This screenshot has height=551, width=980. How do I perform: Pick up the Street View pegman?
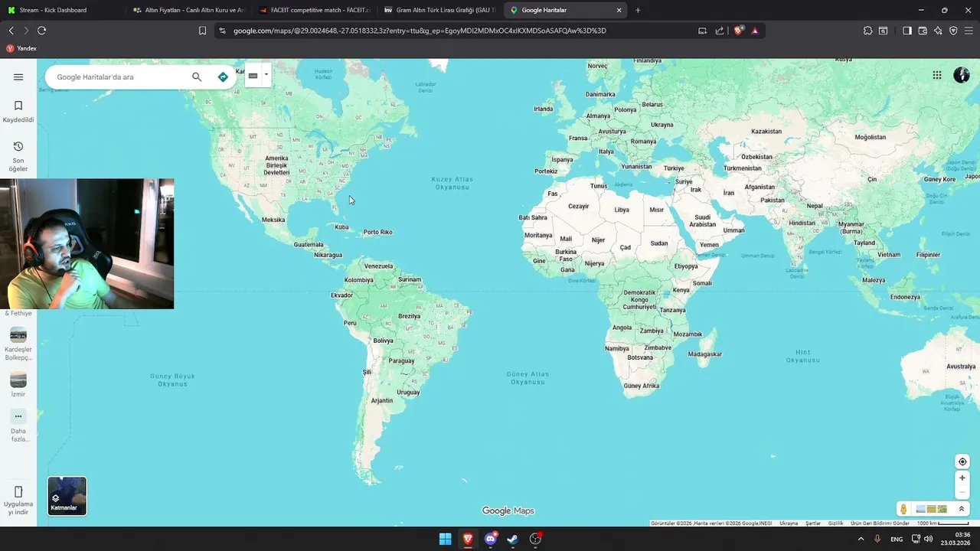(904, 509)
